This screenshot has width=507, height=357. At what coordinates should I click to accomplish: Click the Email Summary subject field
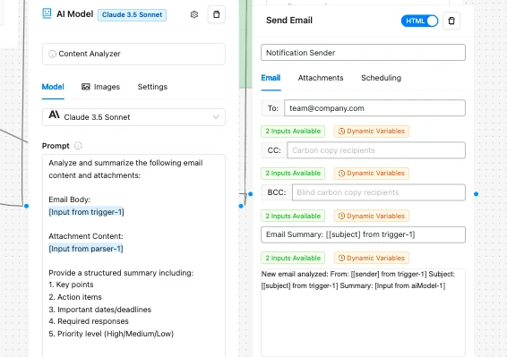point(363,234)
